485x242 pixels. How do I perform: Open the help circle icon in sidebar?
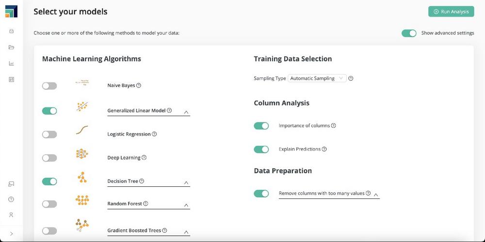click(x=11, y=199)
